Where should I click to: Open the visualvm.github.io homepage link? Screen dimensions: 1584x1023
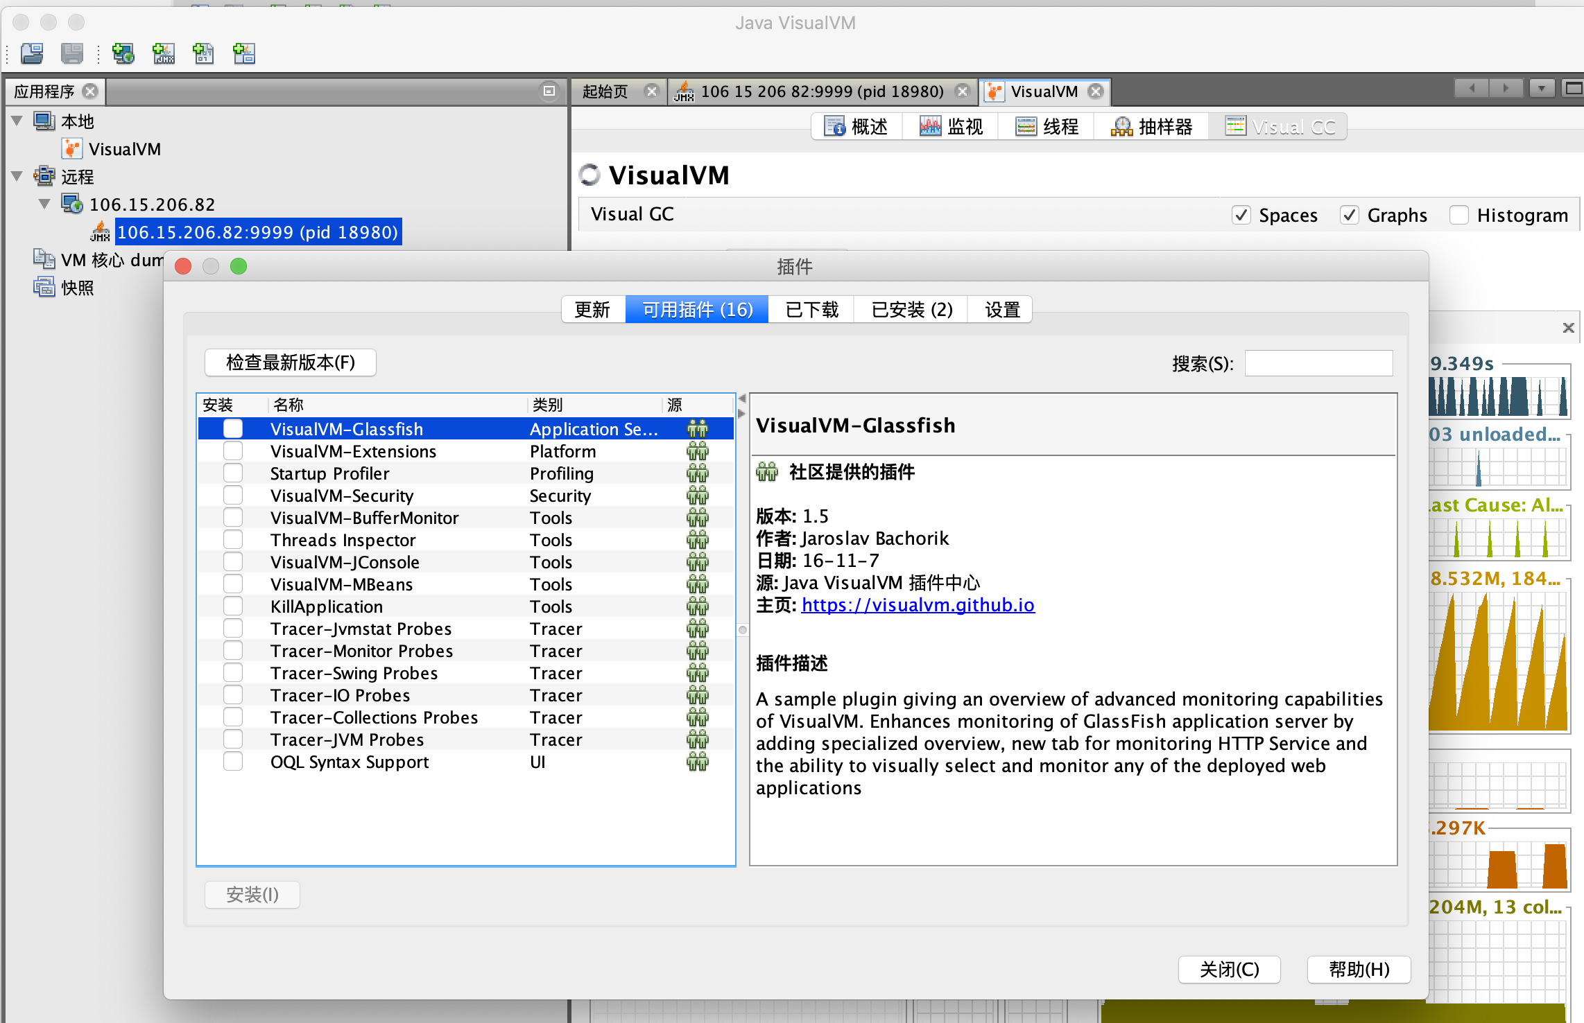[x=918, y=605]
